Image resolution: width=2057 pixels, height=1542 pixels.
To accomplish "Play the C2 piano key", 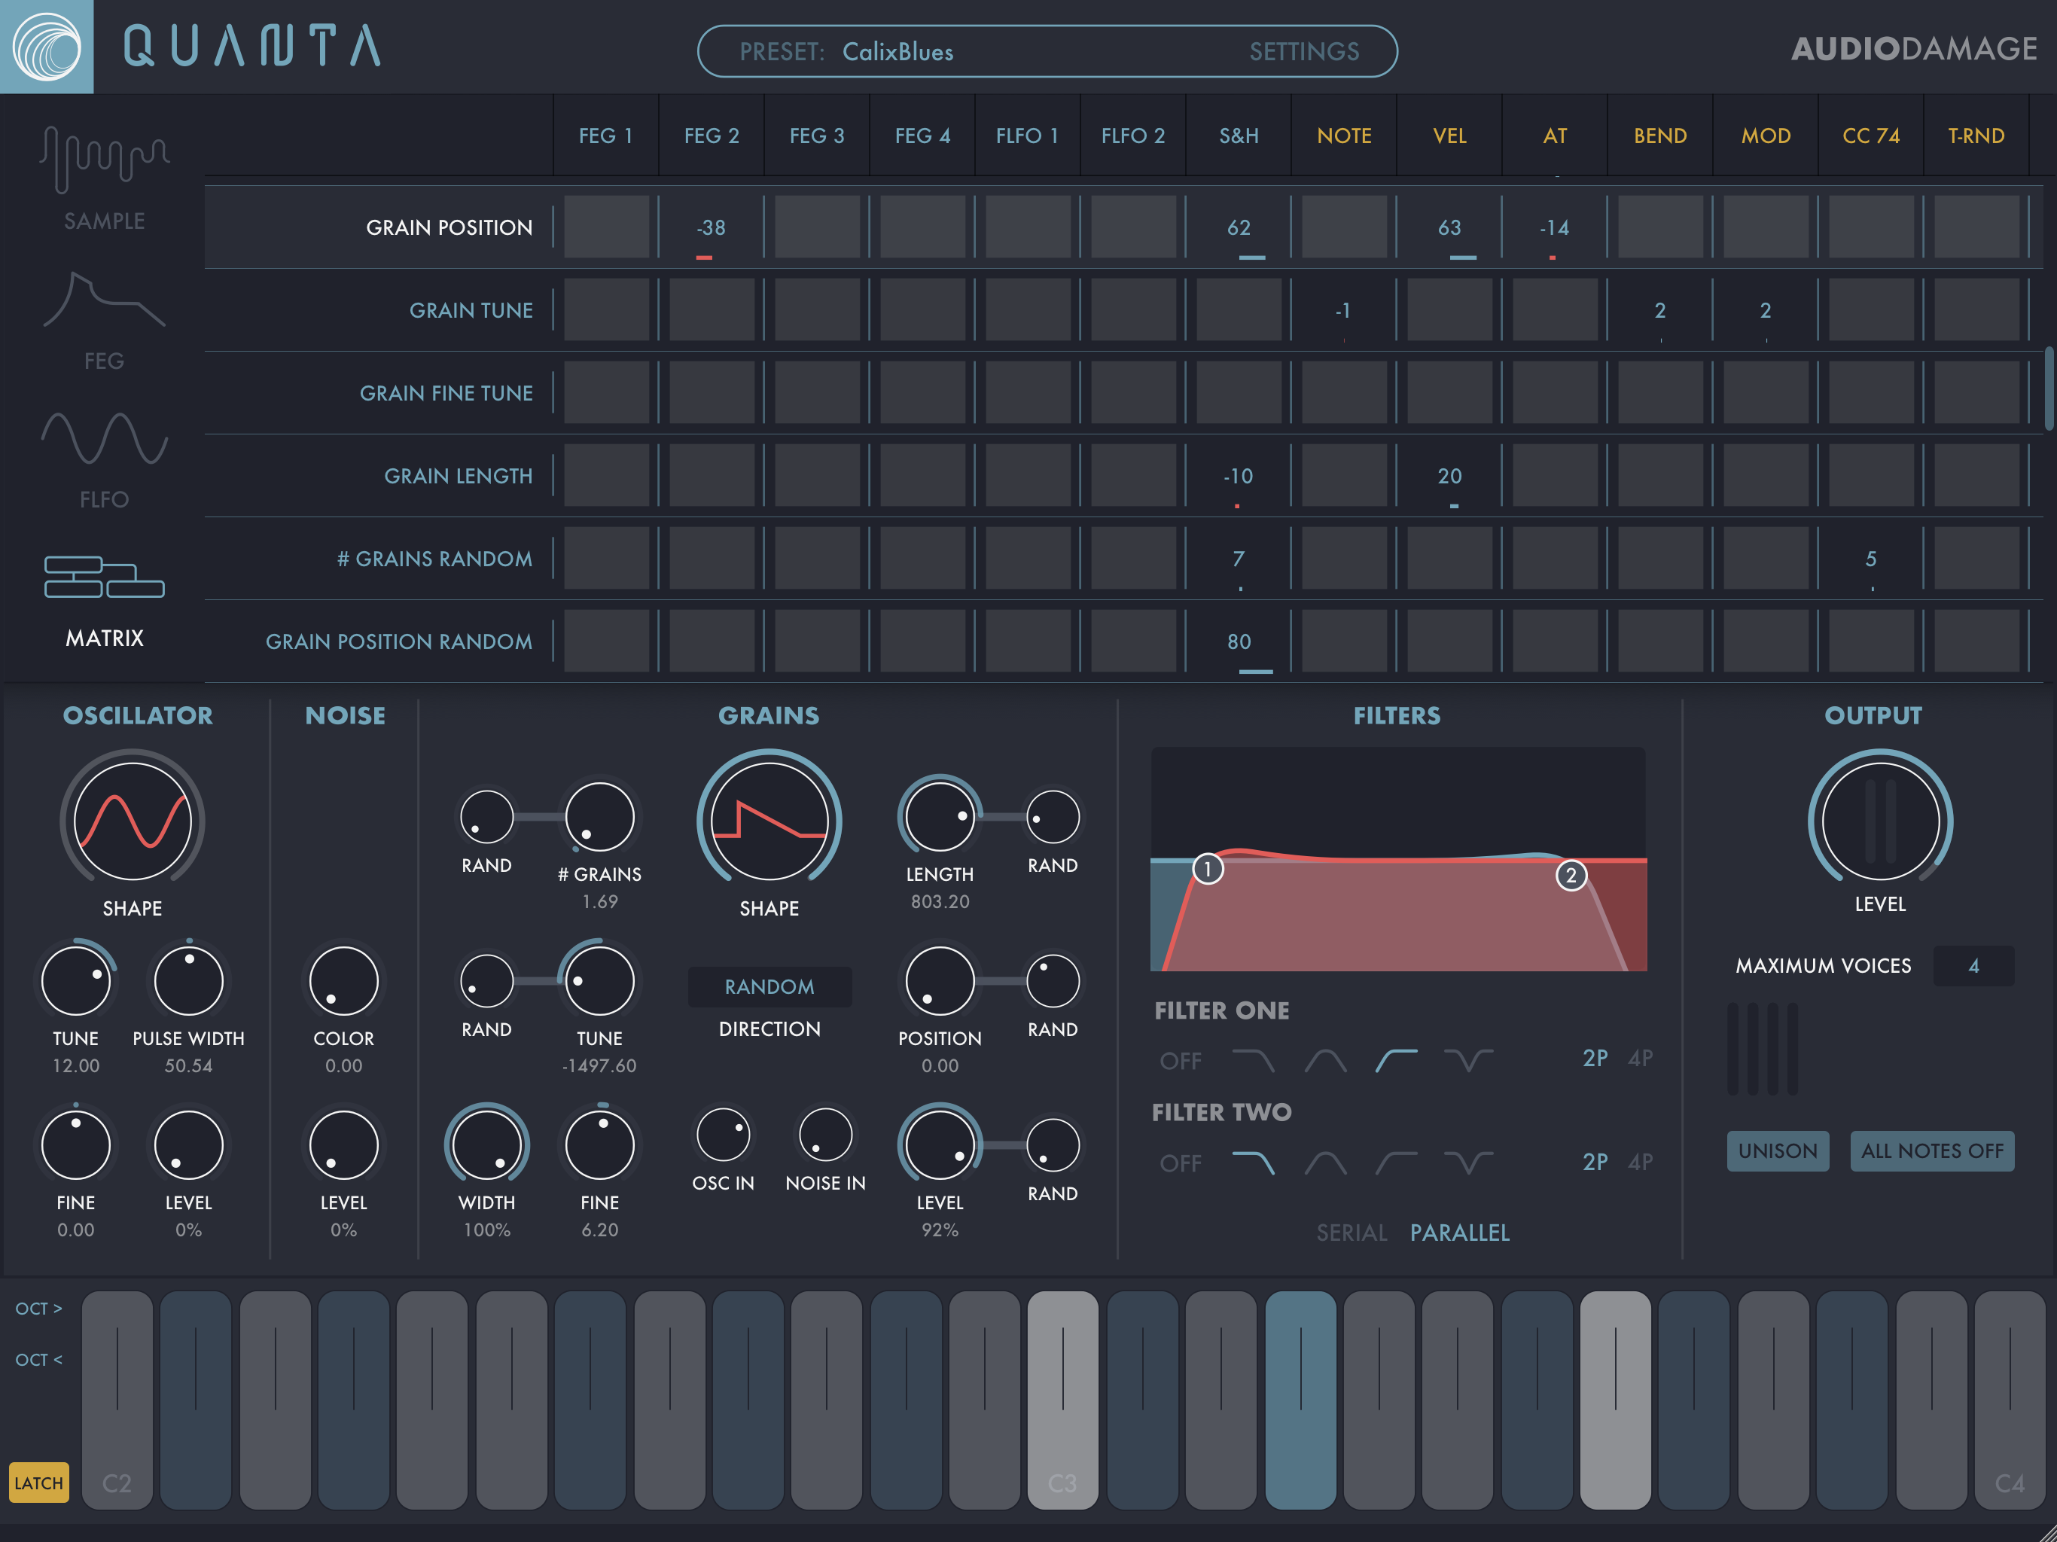I will tap(116, 1400).
